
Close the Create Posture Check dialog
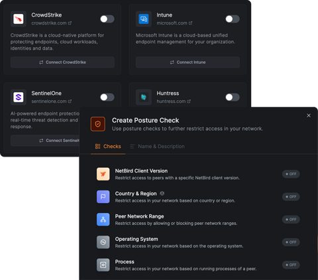coord(309,115)
